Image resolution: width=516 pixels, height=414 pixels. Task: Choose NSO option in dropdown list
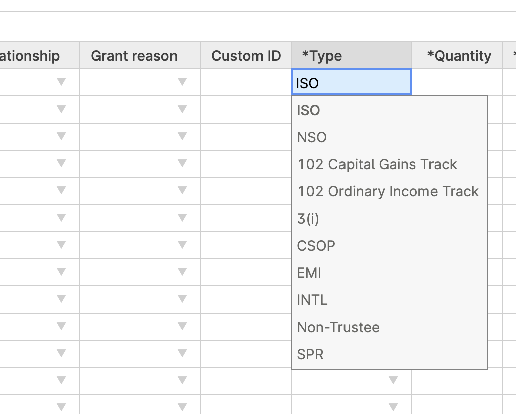coord(312,137)
